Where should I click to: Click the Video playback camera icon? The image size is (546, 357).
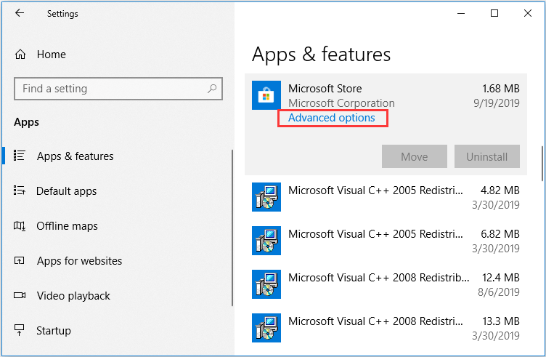[20, 295]
